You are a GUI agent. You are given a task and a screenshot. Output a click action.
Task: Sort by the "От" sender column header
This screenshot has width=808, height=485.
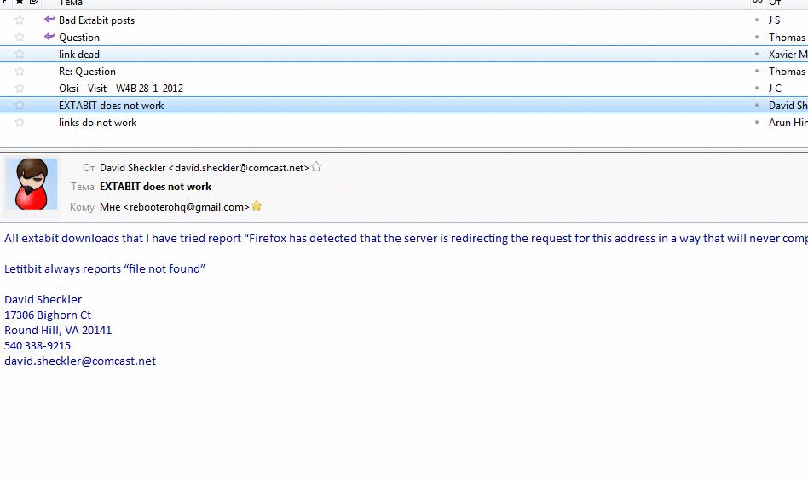click(775, 3)
